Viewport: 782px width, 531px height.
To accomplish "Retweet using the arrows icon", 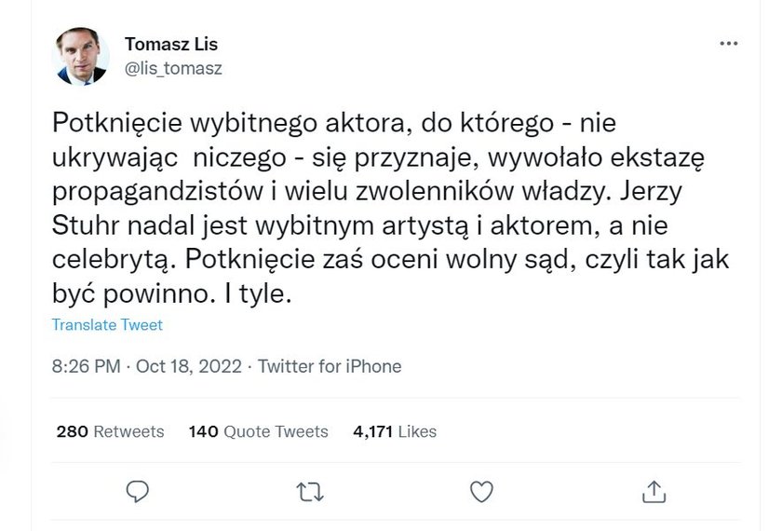I will 310,492.
